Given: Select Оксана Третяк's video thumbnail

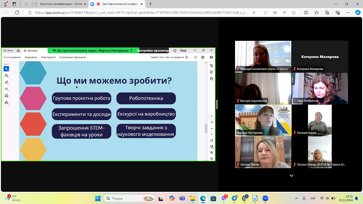Looking at the screenshot, I should (x=263, y=152).
